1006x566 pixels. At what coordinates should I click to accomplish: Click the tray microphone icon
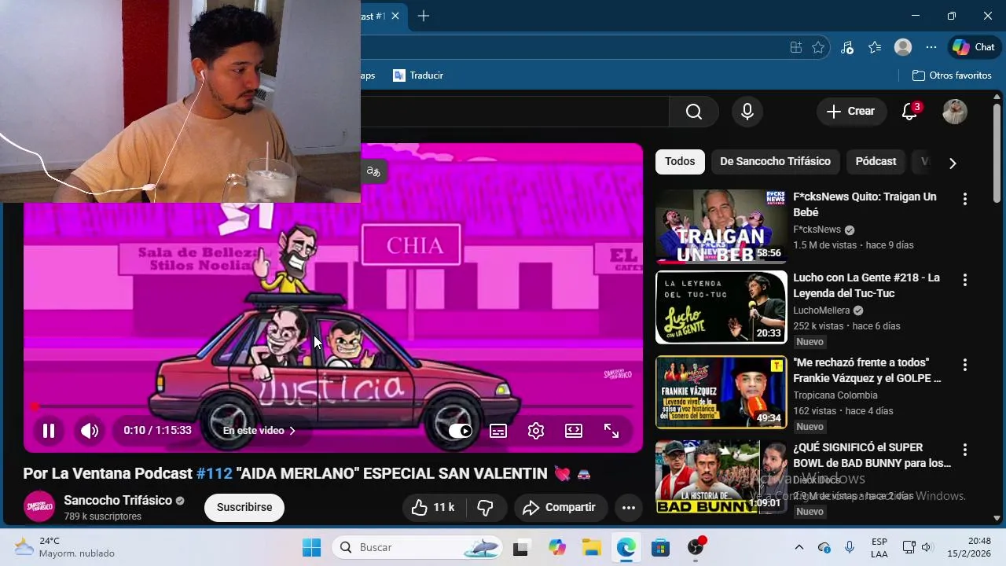point(850,548)
